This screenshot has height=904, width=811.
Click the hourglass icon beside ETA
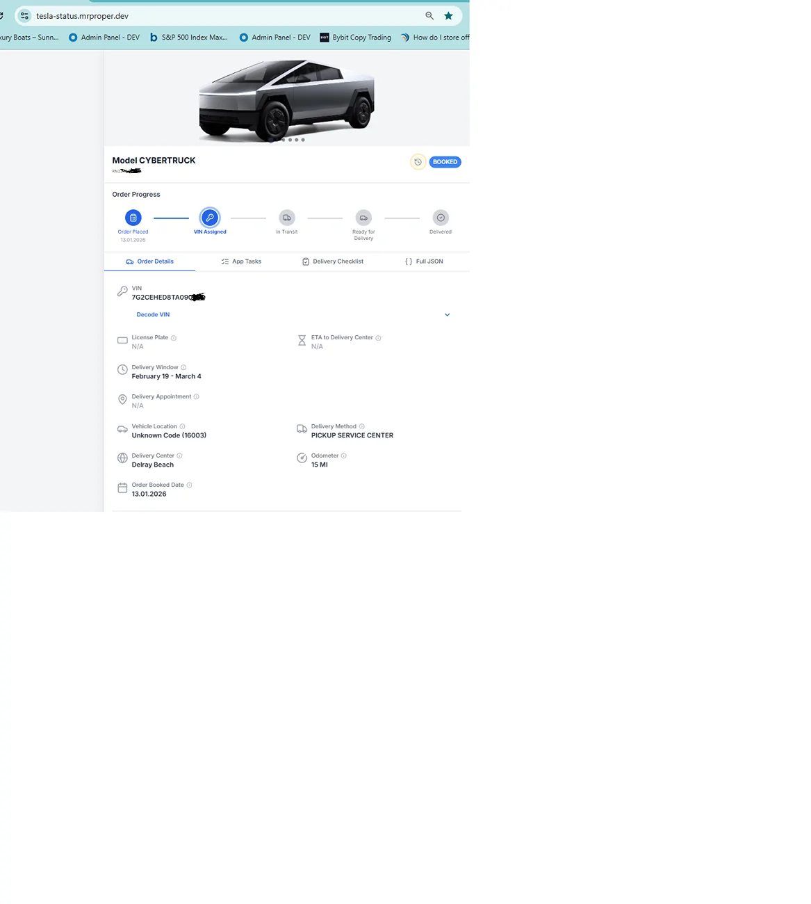(x=302, y=341)
